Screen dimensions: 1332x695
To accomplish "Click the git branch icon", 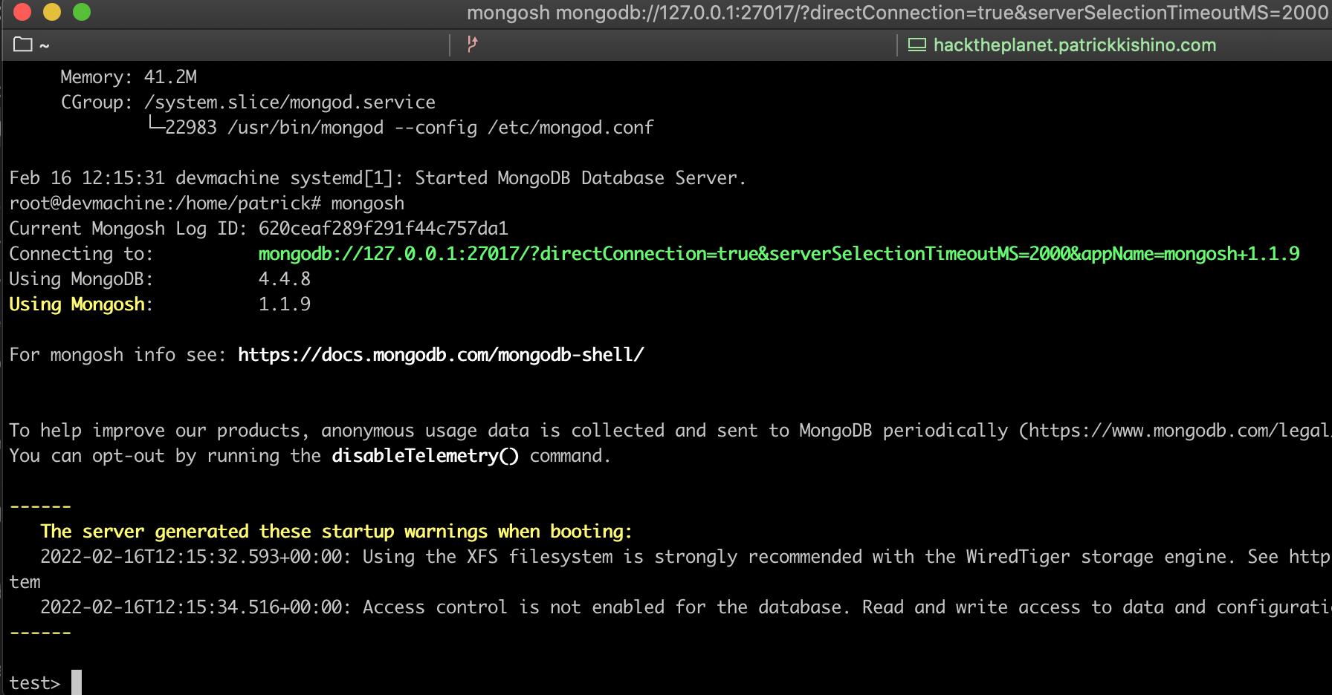I will point(472,45).
